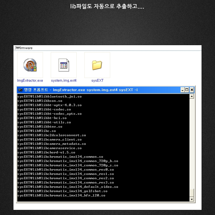Screen dimensions: 215x215
Task: Click the empty console scrollbar track
Action: 192,142
